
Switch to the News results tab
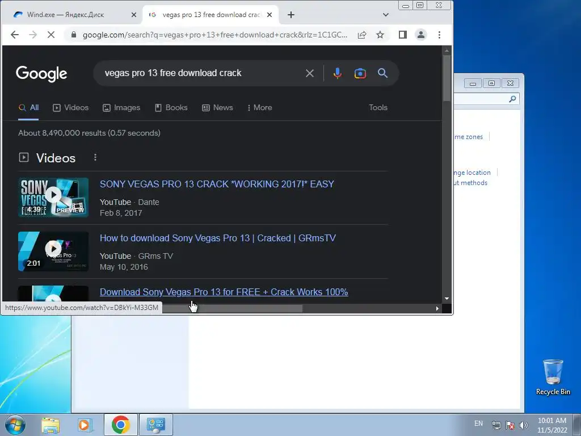pyautogui.click(x=217, y=107)
